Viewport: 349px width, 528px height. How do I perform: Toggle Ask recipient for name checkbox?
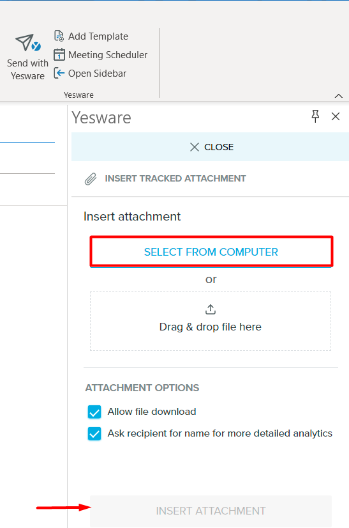click(94, 433)
